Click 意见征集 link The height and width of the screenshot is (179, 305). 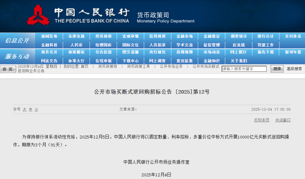click(184, 61)
